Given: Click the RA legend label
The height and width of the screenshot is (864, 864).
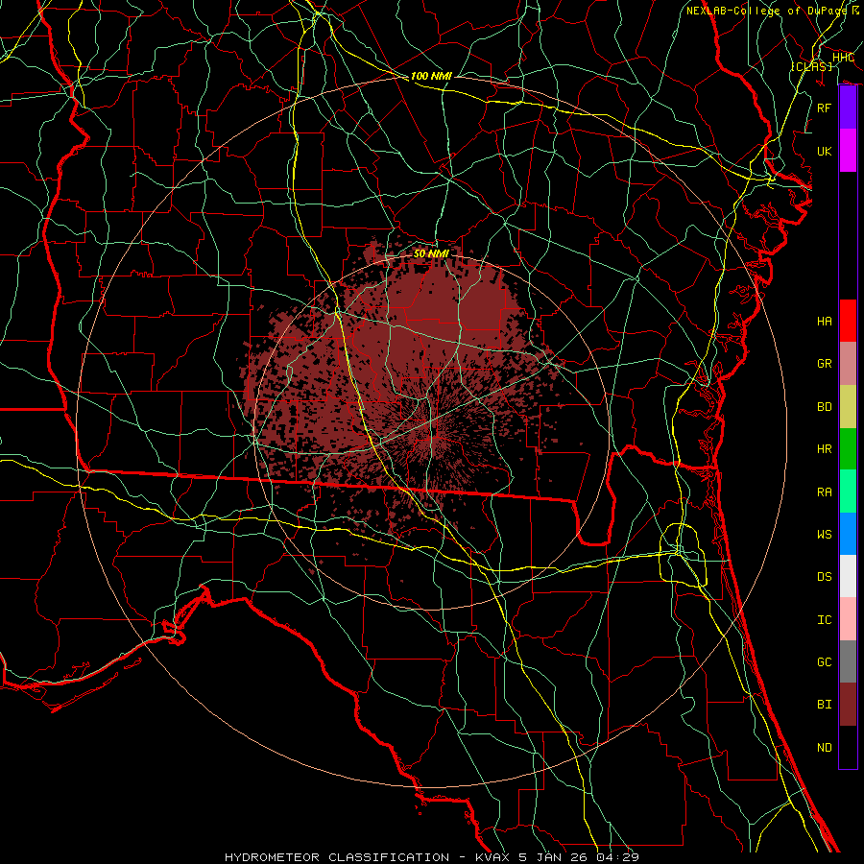Looking at the screenshot, I should coord(825,492).
